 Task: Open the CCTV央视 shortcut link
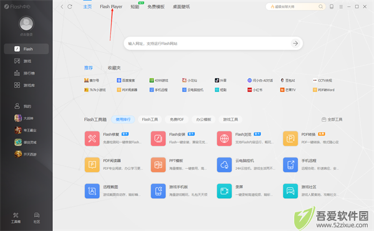pyautogui.click(x=322, y=80)
